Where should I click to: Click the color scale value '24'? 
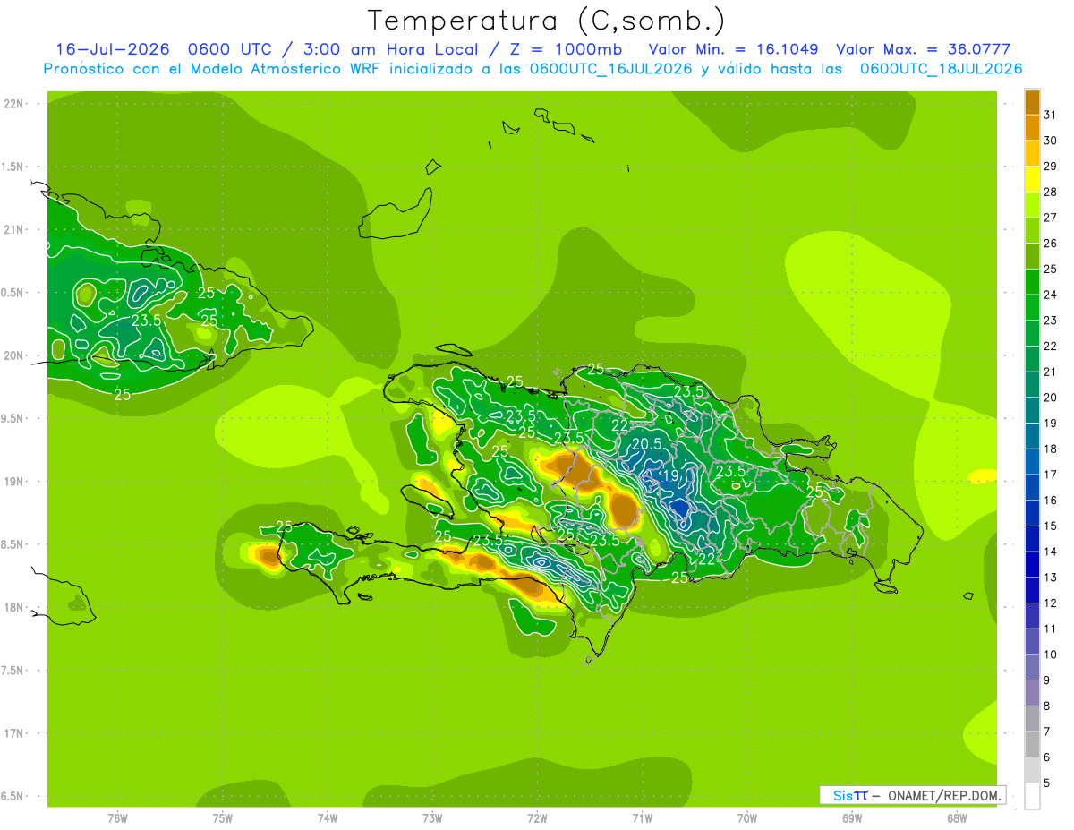[1051, 295]
